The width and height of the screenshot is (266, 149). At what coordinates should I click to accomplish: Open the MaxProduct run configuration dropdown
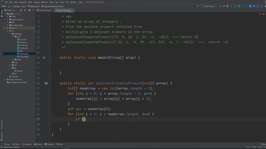click(209, 6)
